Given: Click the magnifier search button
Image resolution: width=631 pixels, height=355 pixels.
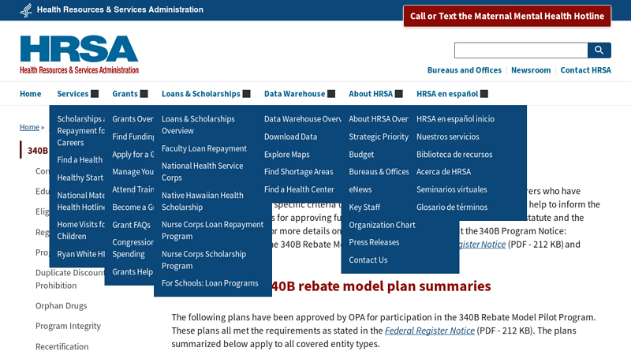Looking at the screenshot, I should click(599, 50).
